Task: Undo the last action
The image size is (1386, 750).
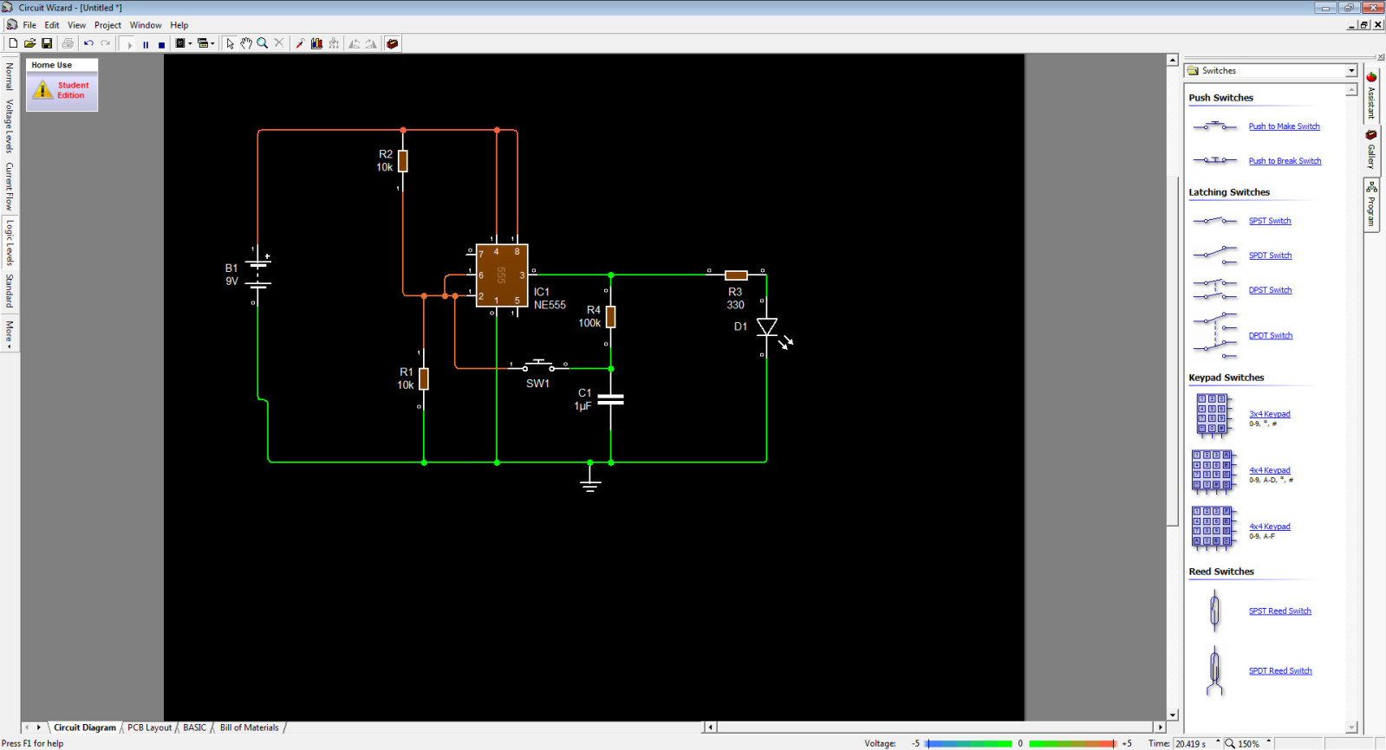Action: coord(88,43)
